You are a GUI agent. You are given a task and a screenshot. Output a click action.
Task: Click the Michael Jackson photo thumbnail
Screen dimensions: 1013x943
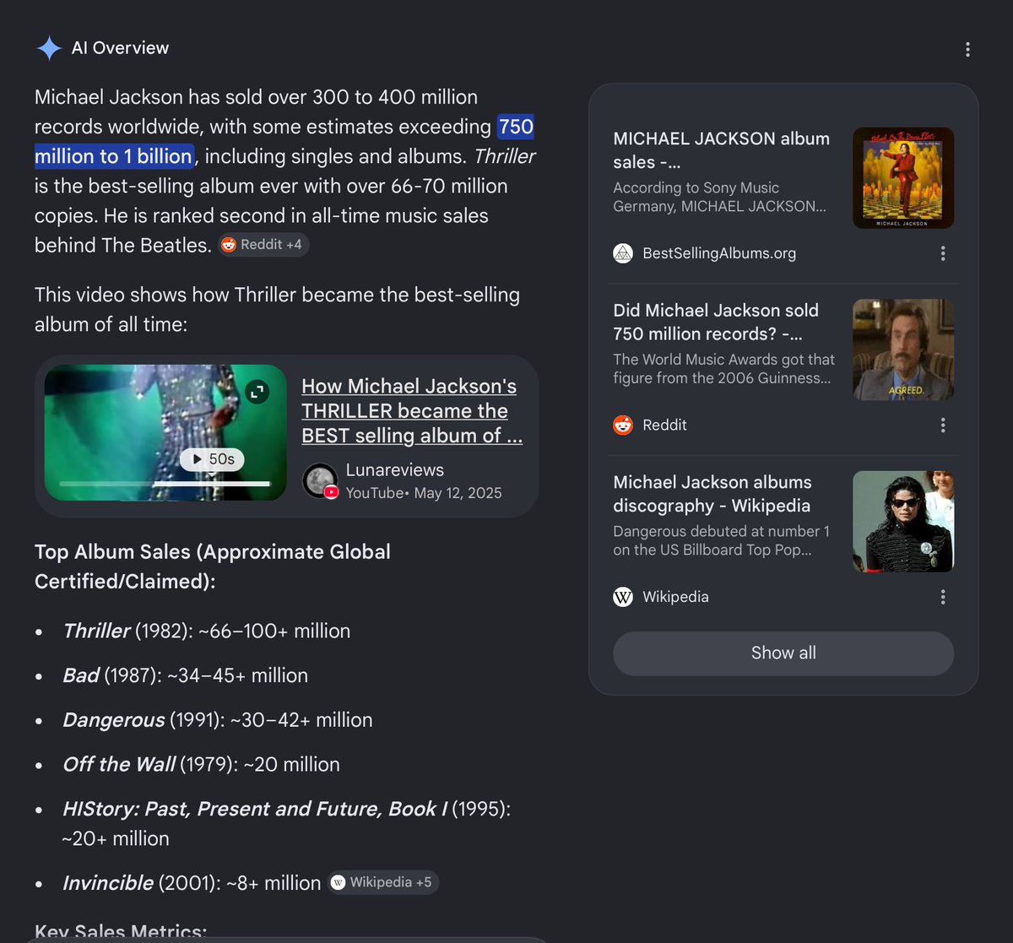[903, 522]
